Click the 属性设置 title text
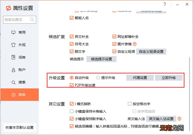 [x=23, y=8]
